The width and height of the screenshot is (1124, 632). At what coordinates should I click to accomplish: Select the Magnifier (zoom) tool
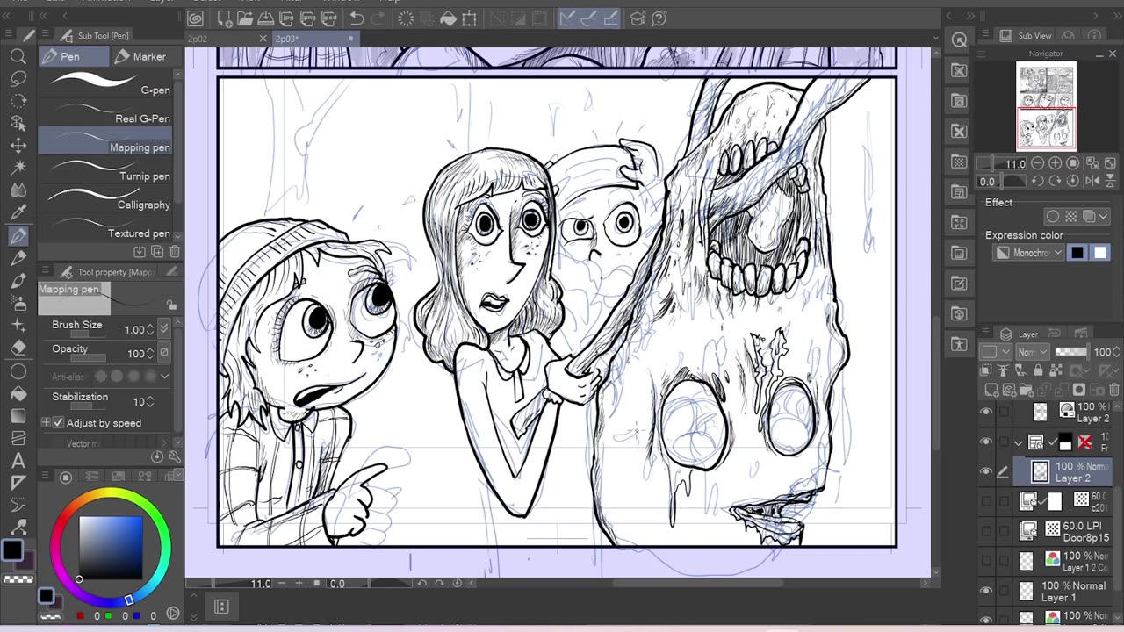coord(18,57)
